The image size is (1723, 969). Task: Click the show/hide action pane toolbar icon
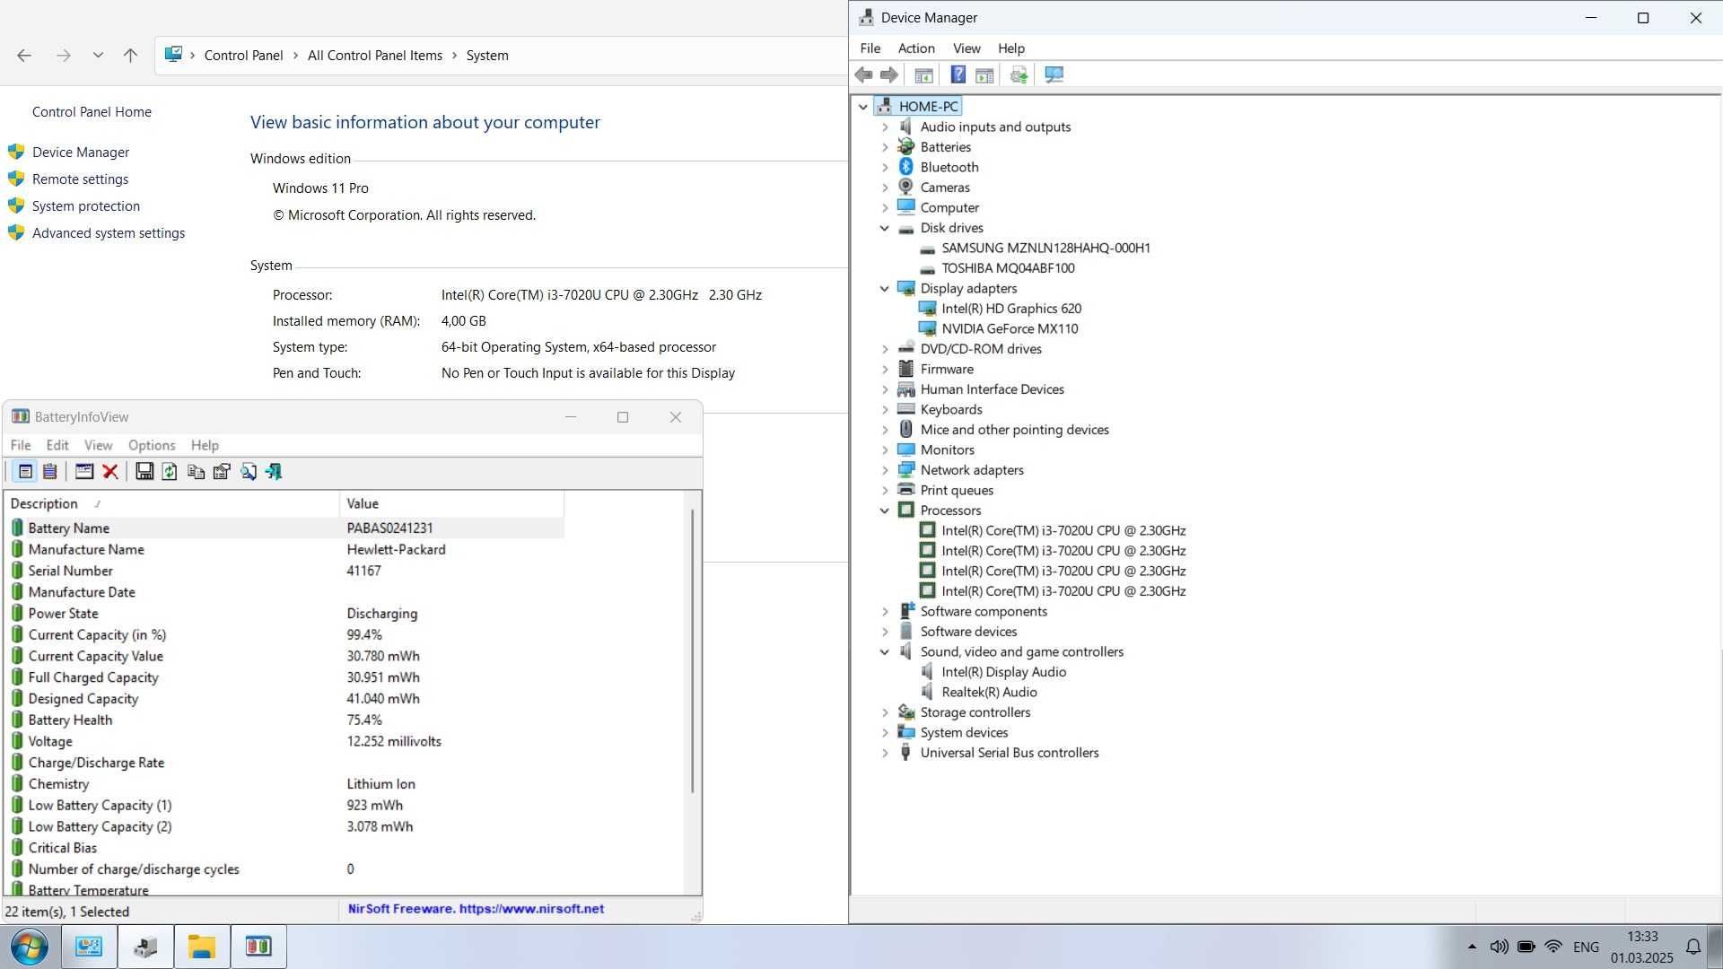(984, 75)
